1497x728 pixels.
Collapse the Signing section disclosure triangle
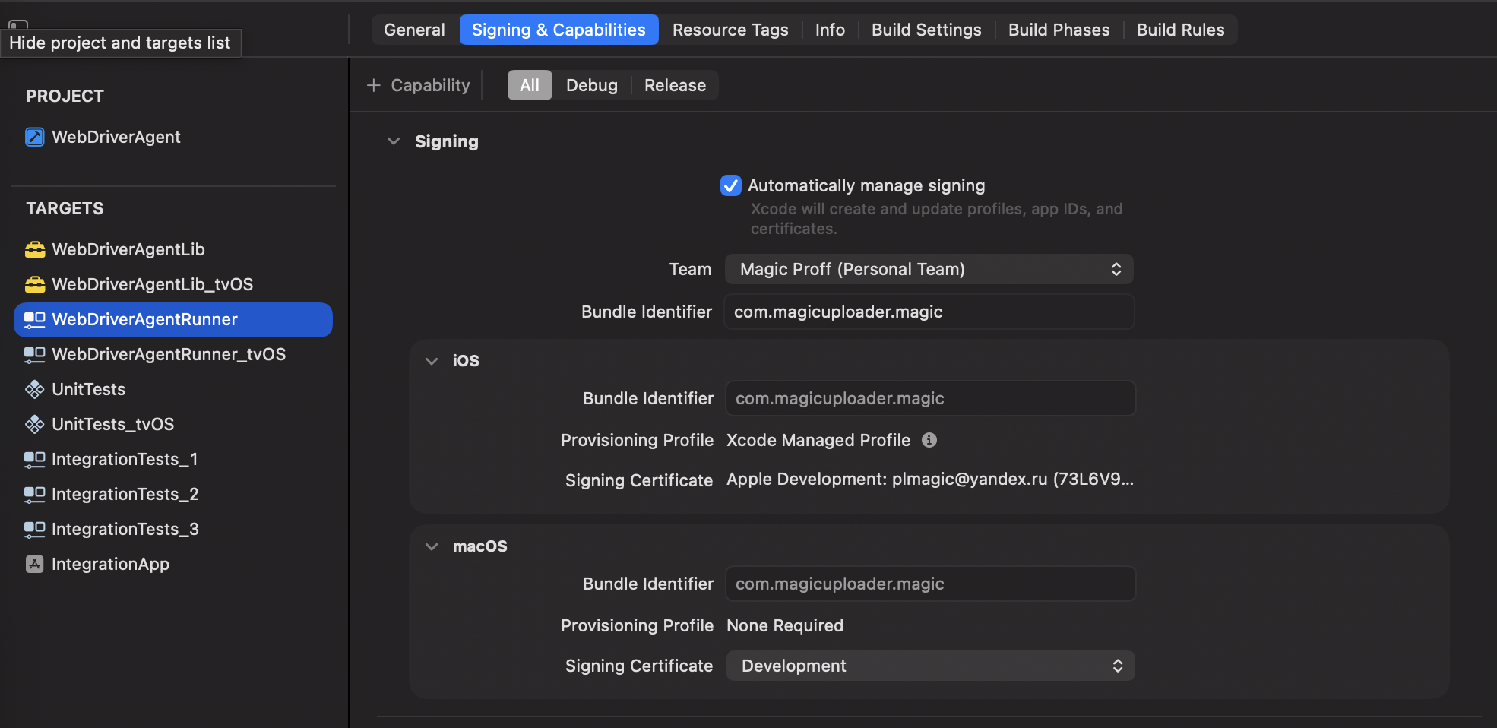[x=393, y=141]
